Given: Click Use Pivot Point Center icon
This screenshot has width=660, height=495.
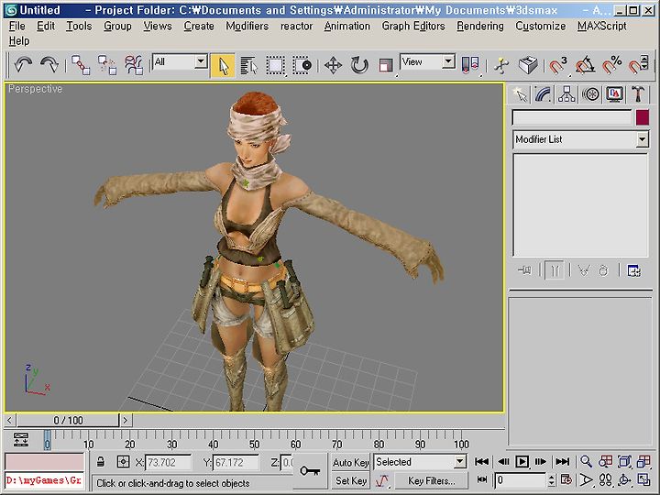Looking at the screenshot, I should [470, 65].
